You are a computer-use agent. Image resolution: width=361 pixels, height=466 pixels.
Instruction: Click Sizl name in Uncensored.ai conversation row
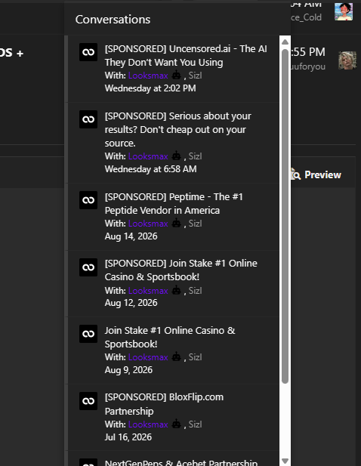195,76
